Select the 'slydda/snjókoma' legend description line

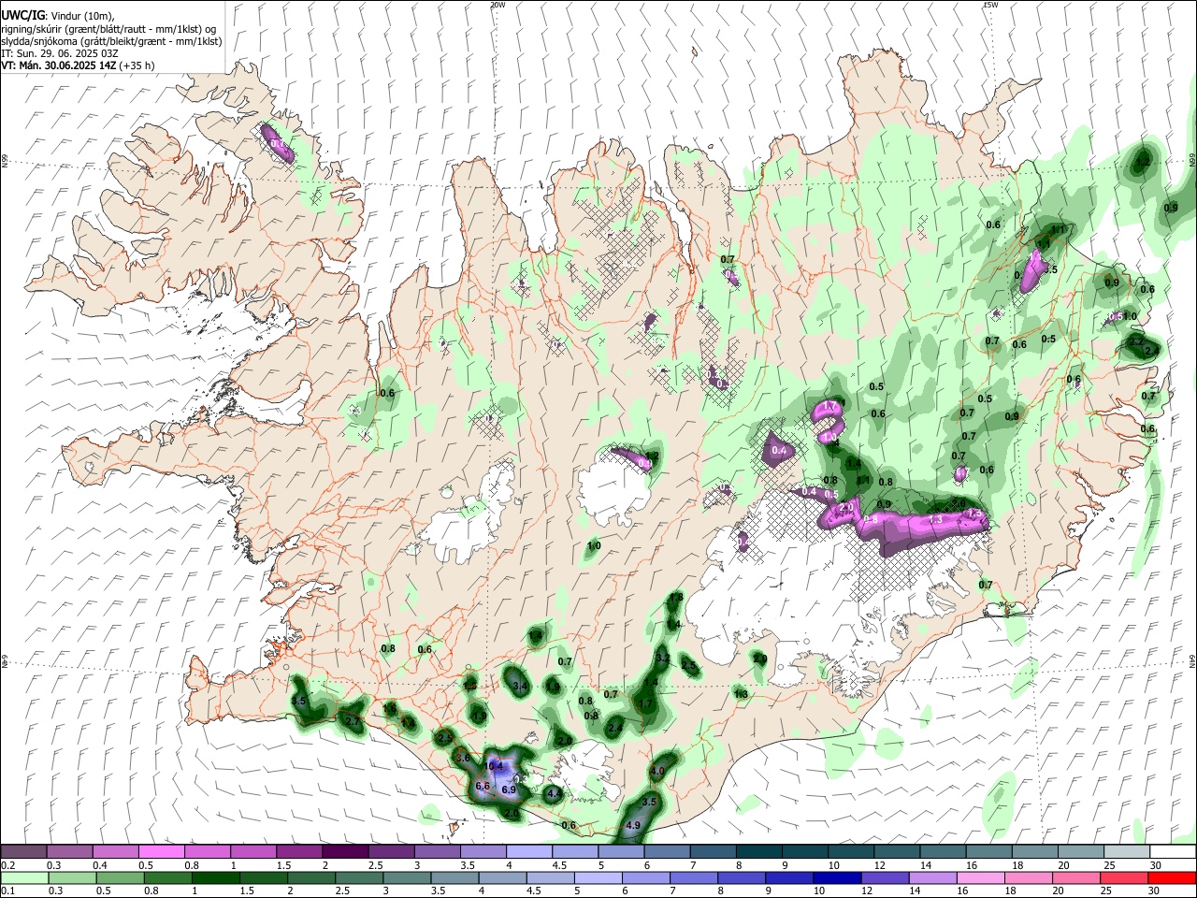click(x=111, y=41)
